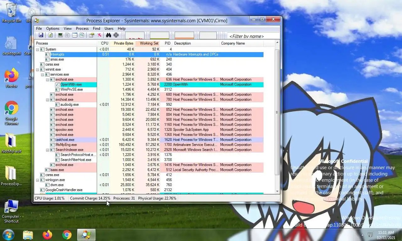Sort by the PID column header
402x241 pixels.
(166, 43)
